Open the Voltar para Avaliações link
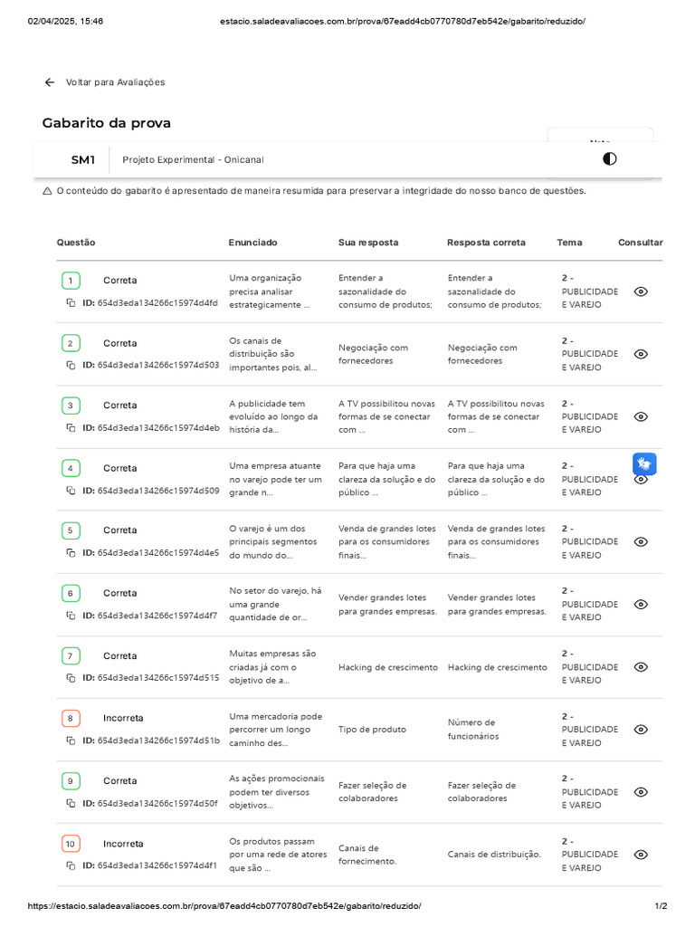 [115, 82]
